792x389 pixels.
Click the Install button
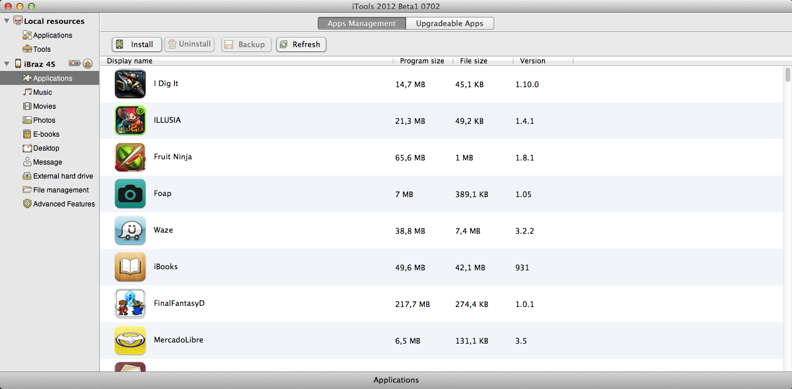click(137, 44)
